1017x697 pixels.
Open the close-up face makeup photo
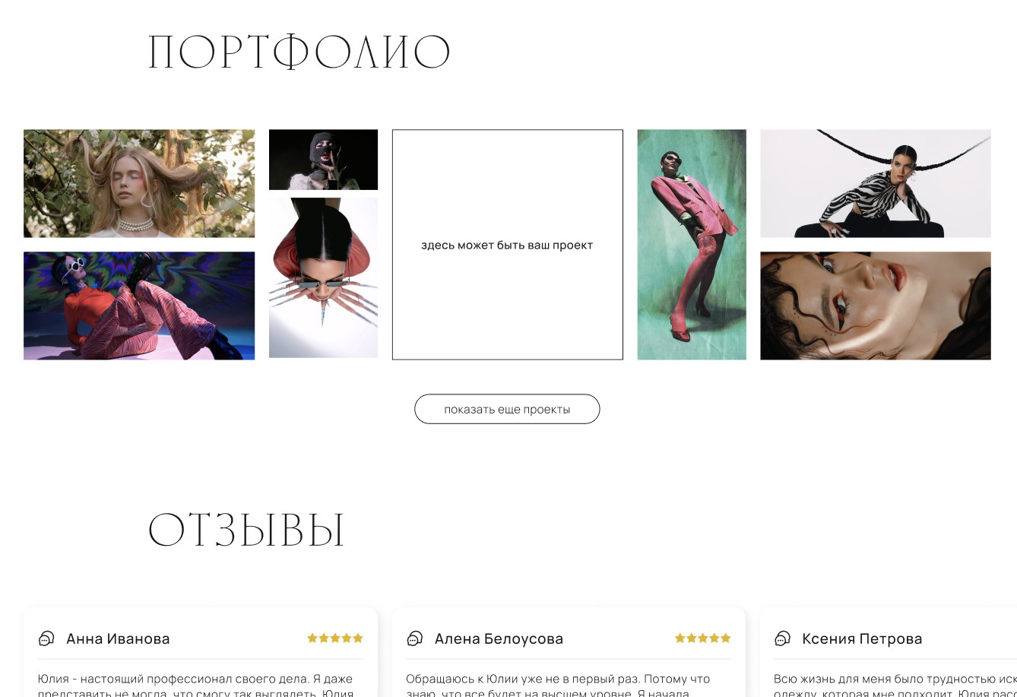pyautogui.click(x=876, y=306)
